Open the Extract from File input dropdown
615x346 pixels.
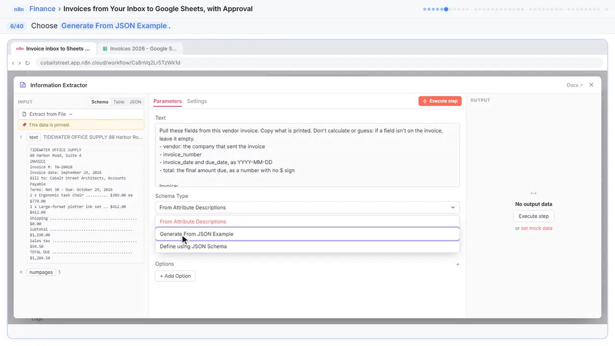click(81, 114)
